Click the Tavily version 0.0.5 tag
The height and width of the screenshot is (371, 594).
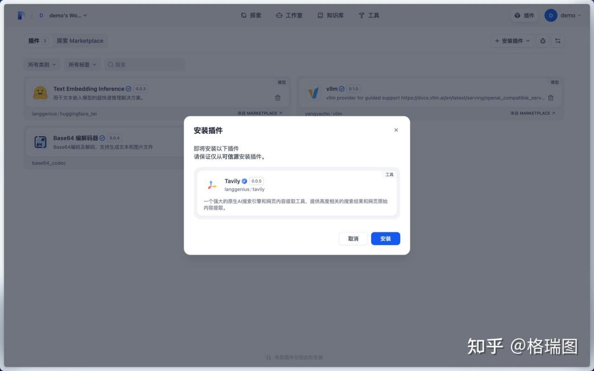(x=256, y=181)
